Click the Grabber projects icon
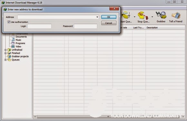The width and height of the screenshot is (187, 121). [9, 56]
